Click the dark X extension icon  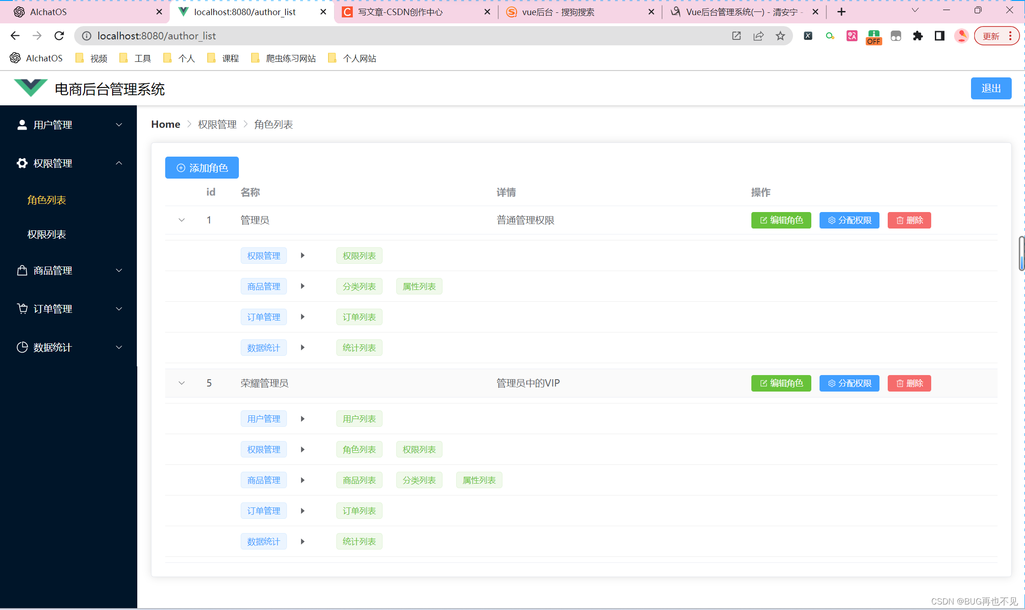pos(808,36)
